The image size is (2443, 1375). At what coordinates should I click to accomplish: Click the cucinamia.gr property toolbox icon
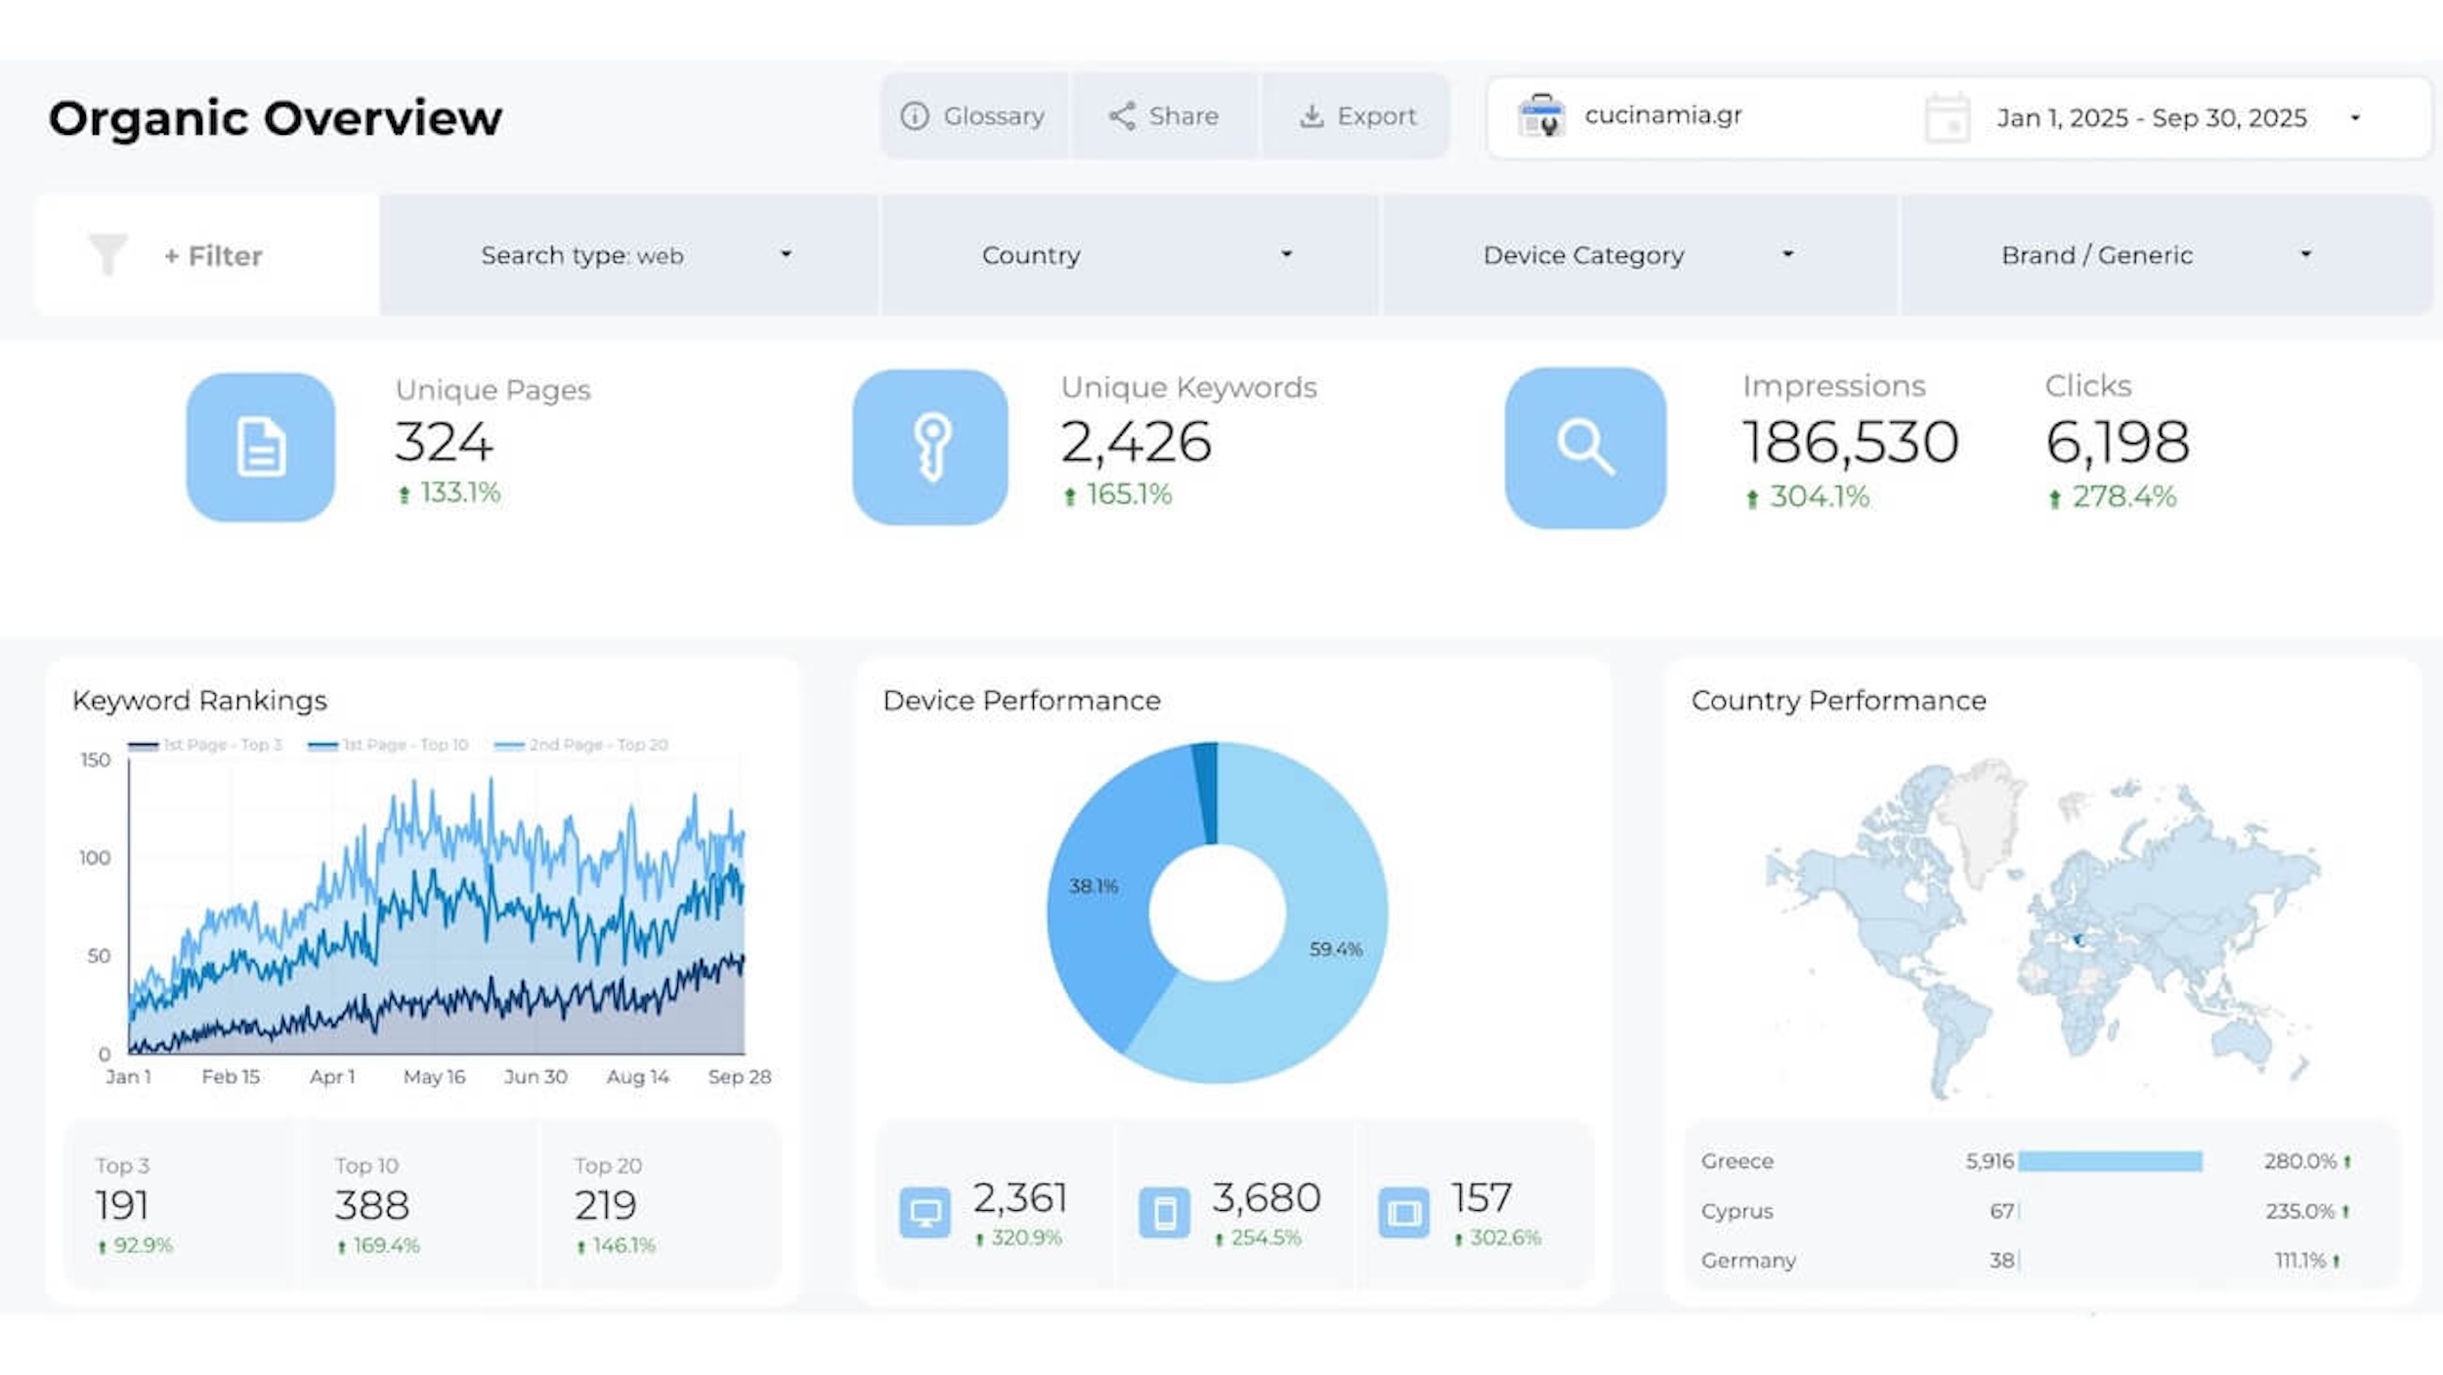click(1541, 115)
